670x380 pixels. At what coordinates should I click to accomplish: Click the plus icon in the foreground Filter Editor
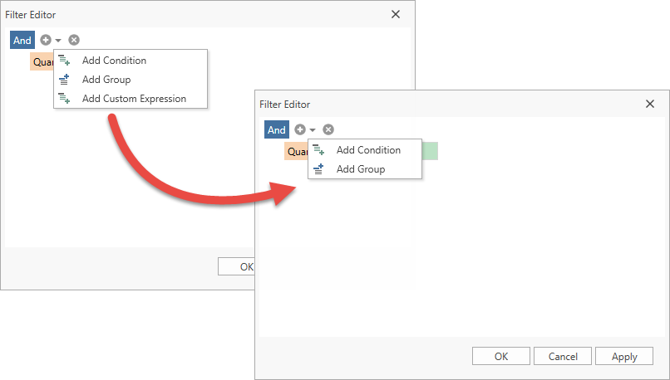coord(299,129)
